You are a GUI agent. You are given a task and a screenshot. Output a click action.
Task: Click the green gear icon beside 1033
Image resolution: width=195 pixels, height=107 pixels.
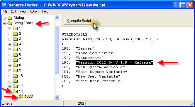click(21, 97)
